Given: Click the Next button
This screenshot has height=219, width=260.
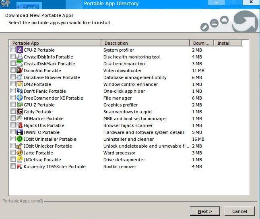Looking at the screenshot, I should 205,211.
